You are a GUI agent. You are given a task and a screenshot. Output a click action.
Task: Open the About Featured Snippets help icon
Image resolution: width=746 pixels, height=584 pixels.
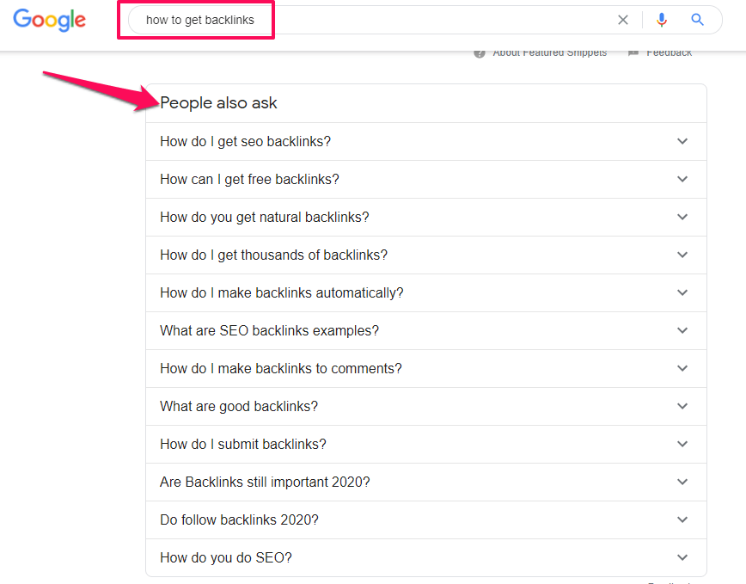(x=480, y=53)
